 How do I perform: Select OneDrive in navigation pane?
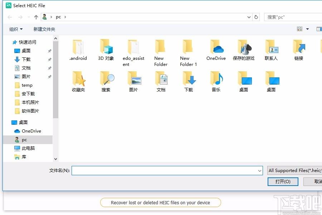point(31,131)
